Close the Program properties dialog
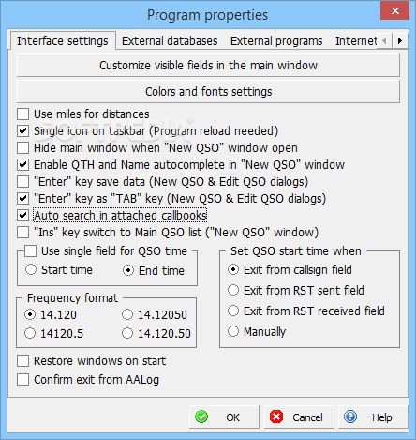The image size is (416, 440). pos(395,10)
